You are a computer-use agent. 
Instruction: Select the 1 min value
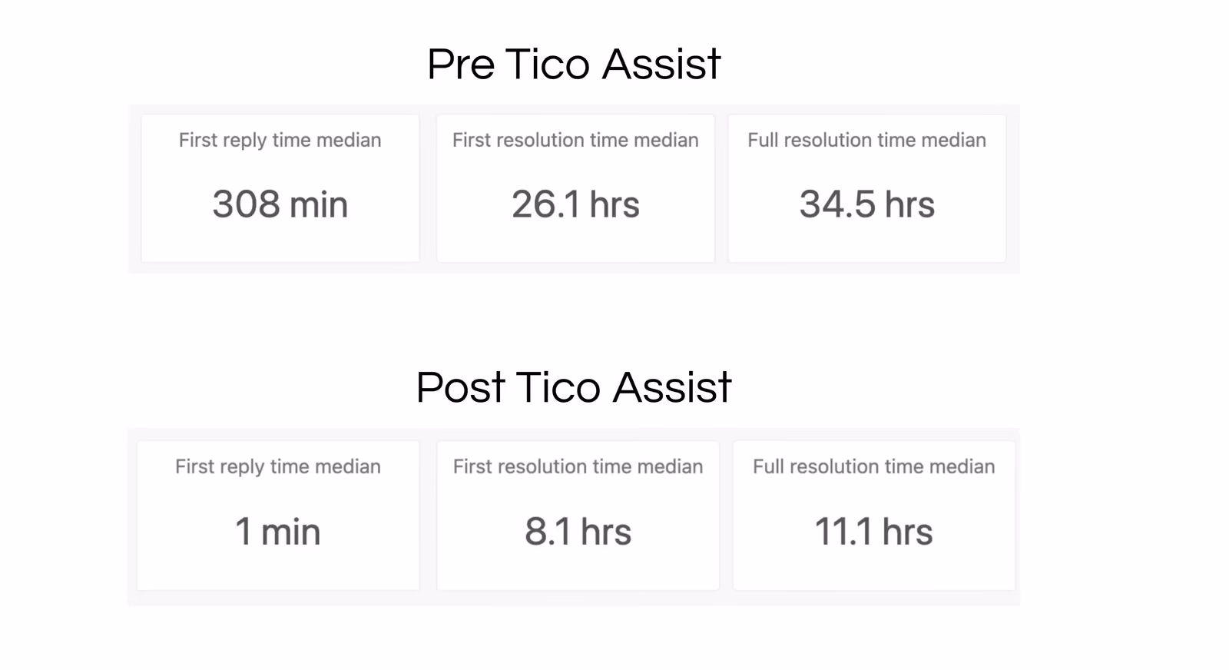(x=277, y=532)
